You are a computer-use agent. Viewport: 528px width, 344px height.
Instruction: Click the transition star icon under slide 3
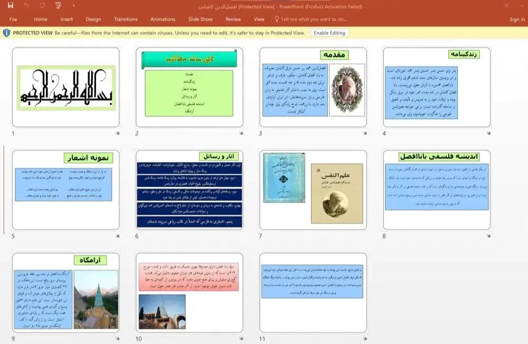365,133
